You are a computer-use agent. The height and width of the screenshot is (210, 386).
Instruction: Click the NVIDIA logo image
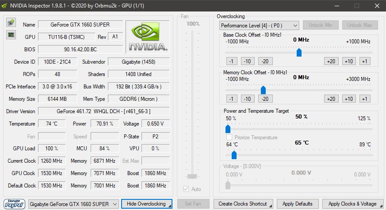pos(148,37)
